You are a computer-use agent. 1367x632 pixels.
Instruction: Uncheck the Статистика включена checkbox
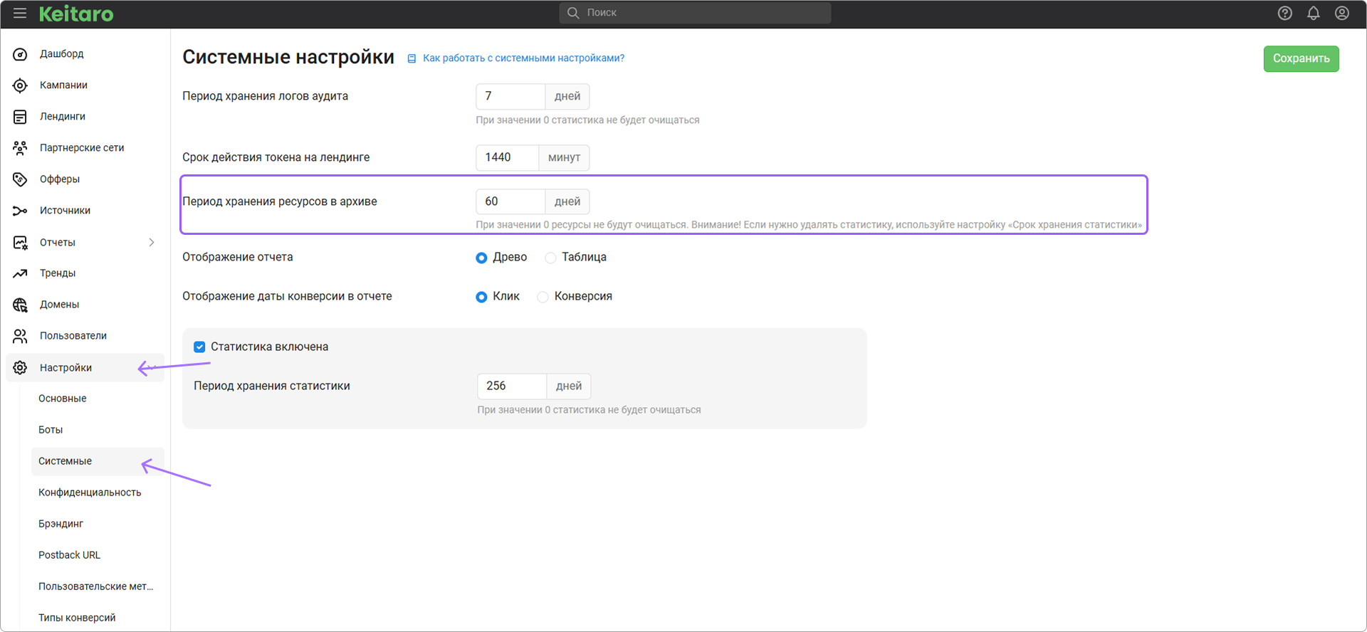(x=199, y=347)
